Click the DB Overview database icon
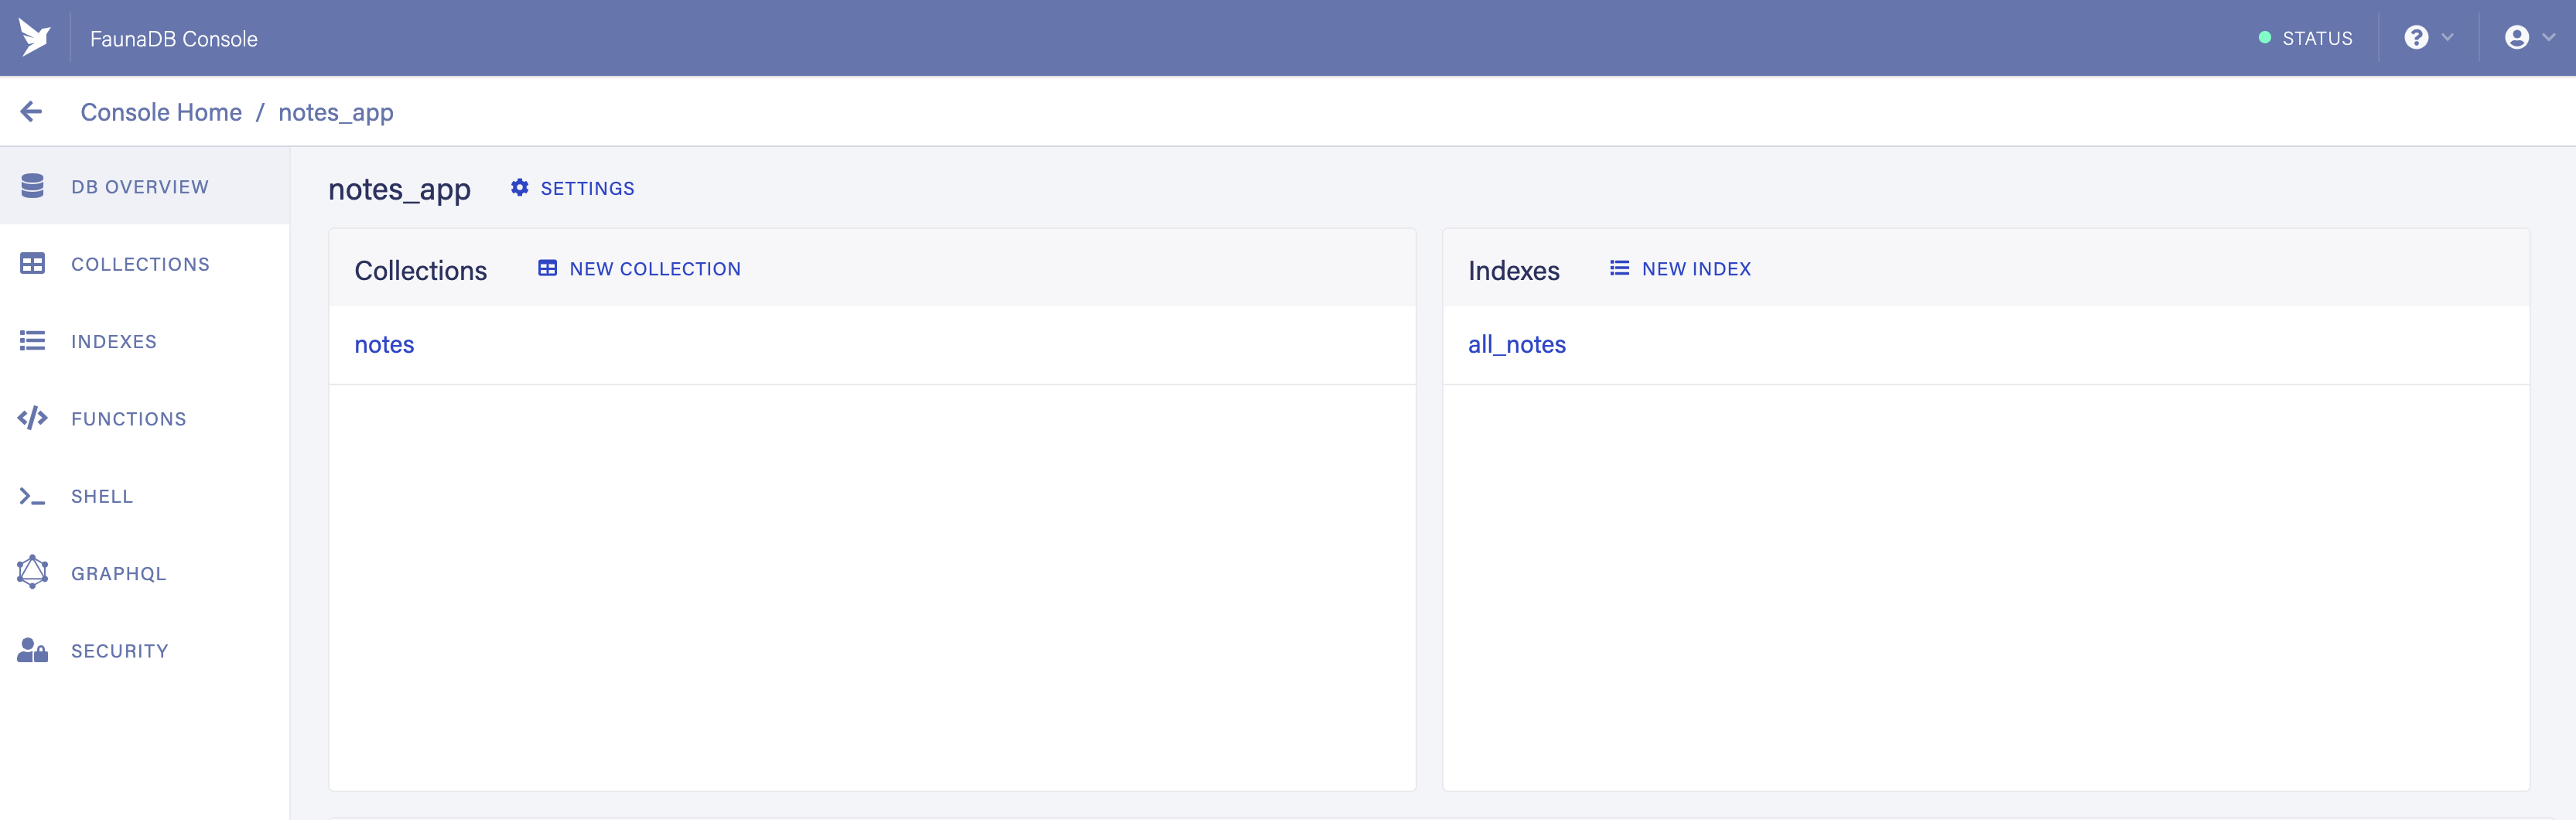Image resolution: width=2576 pixels, height=820 pixels. tap(32, 186)
